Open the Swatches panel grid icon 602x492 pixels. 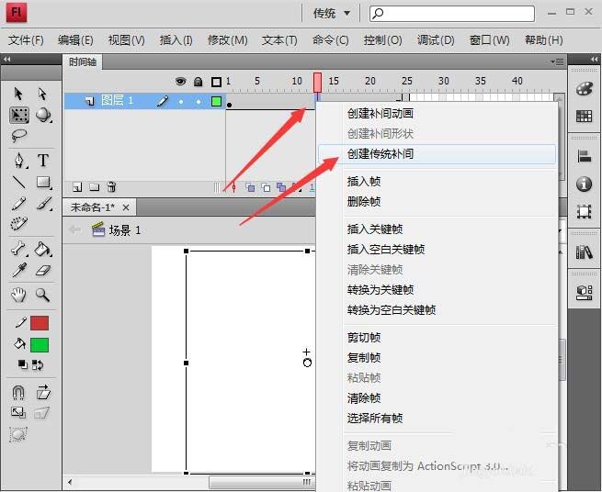coord(584,117)
